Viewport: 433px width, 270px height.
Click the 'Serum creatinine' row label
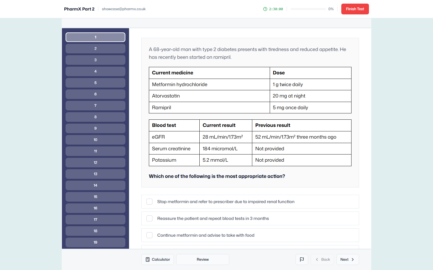pos(174,149)
